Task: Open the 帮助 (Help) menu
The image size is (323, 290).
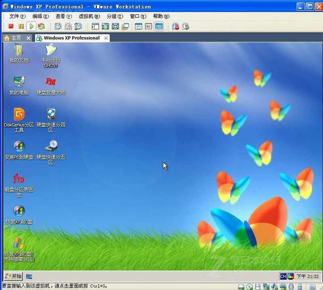Action: point(161,16)
